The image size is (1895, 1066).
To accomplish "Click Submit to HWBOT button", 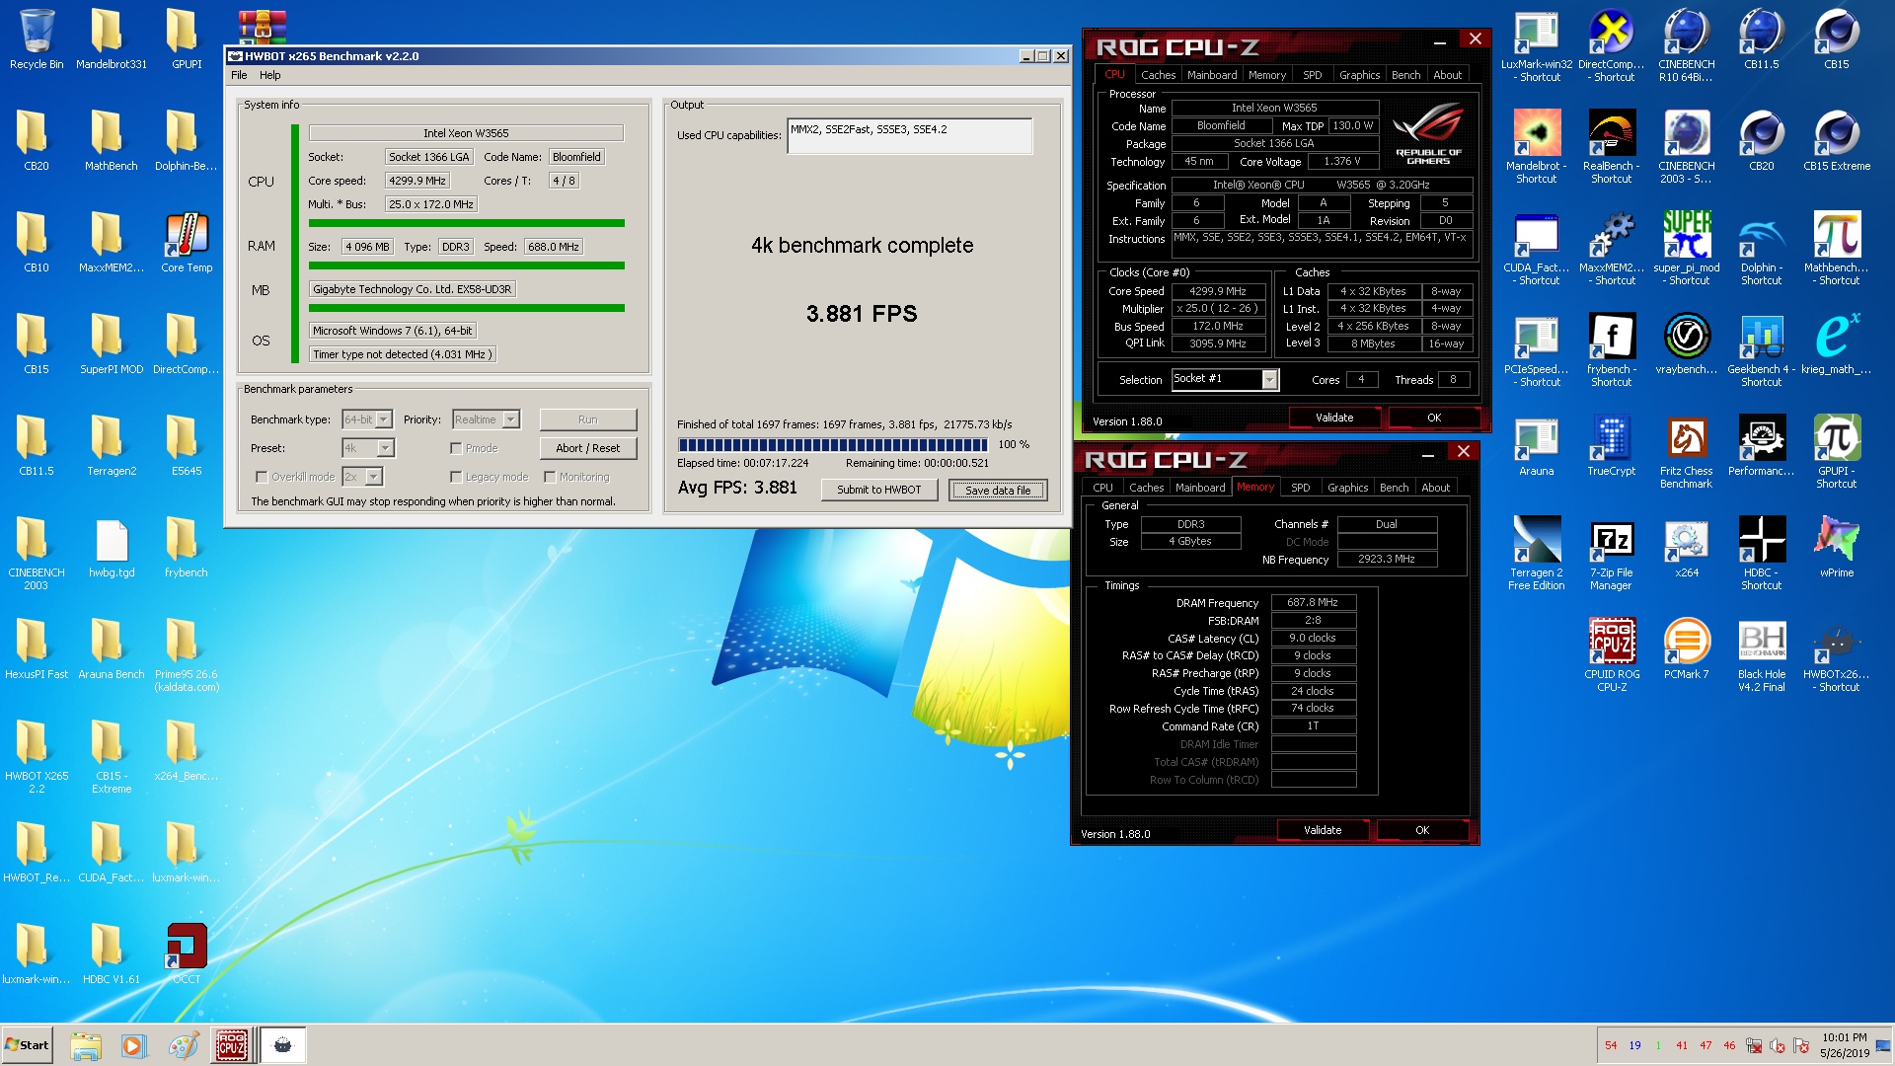I will [879, 490].
